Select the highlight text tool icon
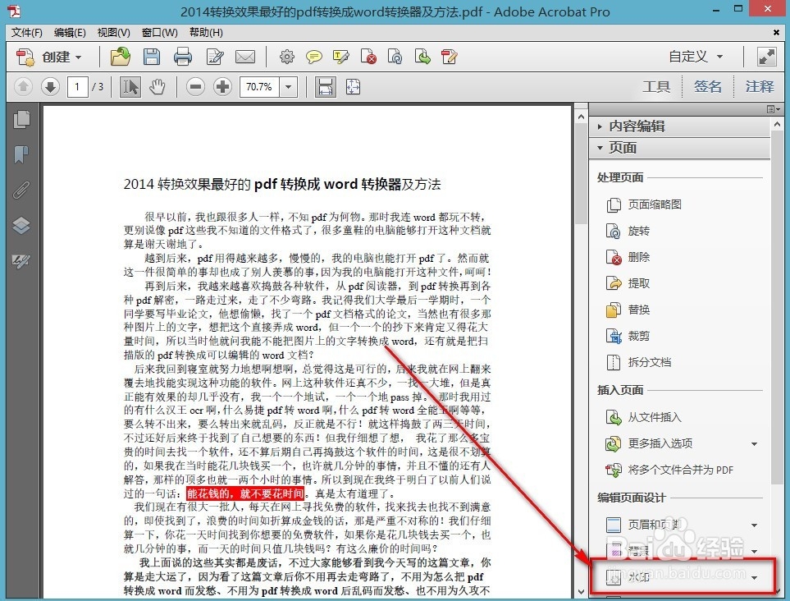The width and height of the screenshot is (790, 601). point(341,57)
